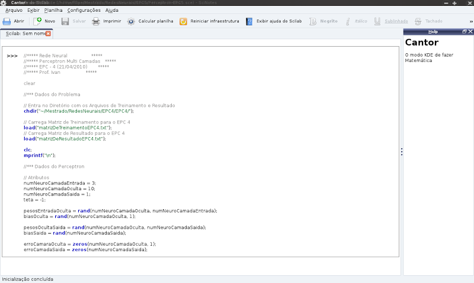
Task: Select the Scilab: Sem nome tab
Action: [x=25, y=34]
